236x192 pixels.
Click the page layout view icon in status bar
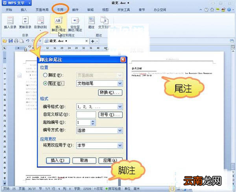coord(172,189)
